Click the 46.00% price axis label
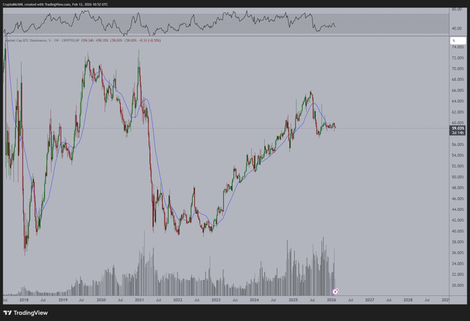Viewport: 470px width, 321px height. (x=458, y=199)
